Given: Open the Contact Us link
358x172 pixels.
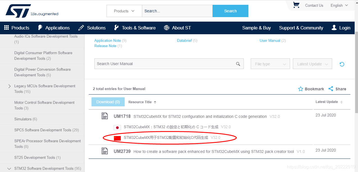Looking at the screenshot, I should pos(314,5).
